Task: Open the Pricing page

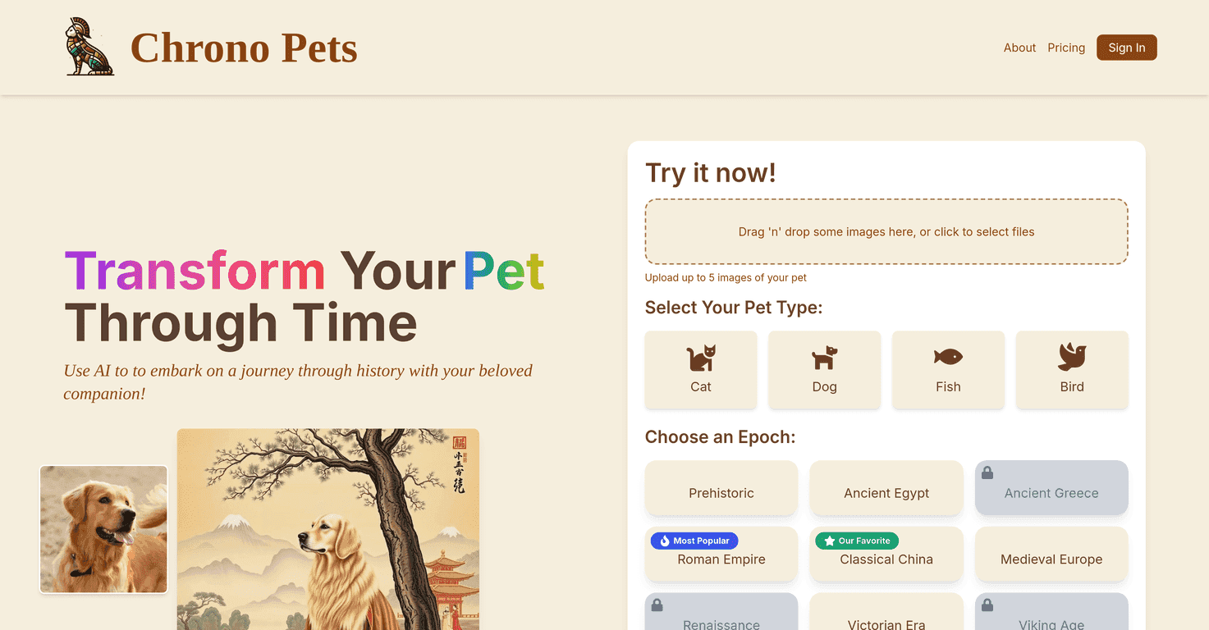Action: 1066,48
